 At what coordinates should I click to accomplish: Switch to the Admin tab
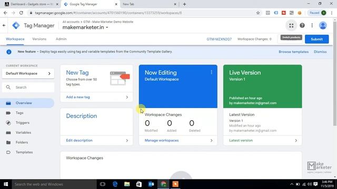click(61, 39)
